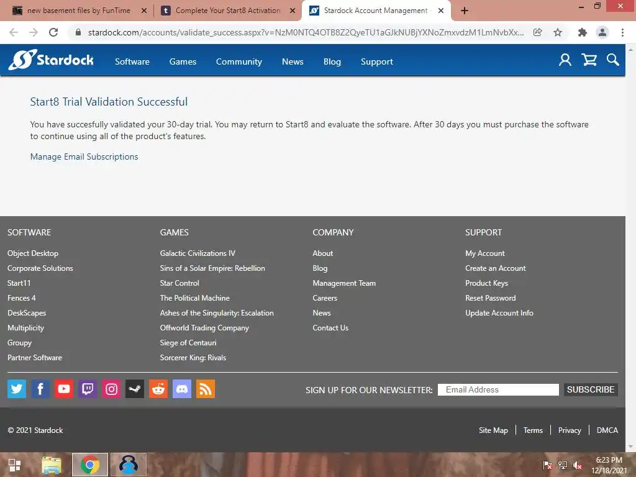Viewport: 636px width, 477px height.
Task: Open the Site Map footer link
Action: pyautogui.click(x=493, y=430)
